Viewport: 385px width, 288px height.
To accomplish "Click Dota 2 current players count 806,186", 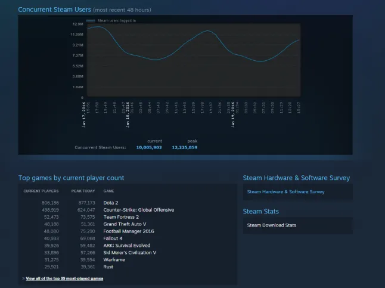I will click(x=50, y=203).
